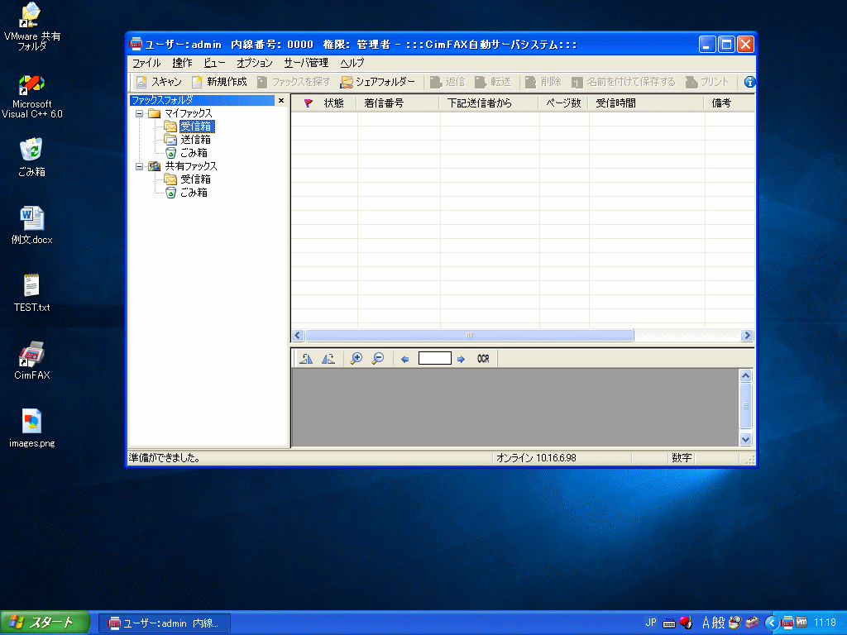The image size is (847, 635).
Task: Close the ファックスフォルダ panel
Action: click(x=281, y=100)
